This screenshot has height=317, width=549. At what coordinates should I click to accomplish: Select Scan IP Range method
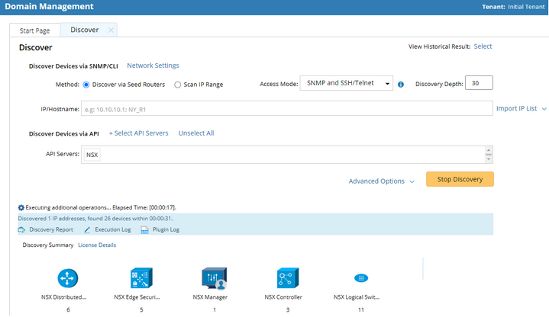point(177,85)
